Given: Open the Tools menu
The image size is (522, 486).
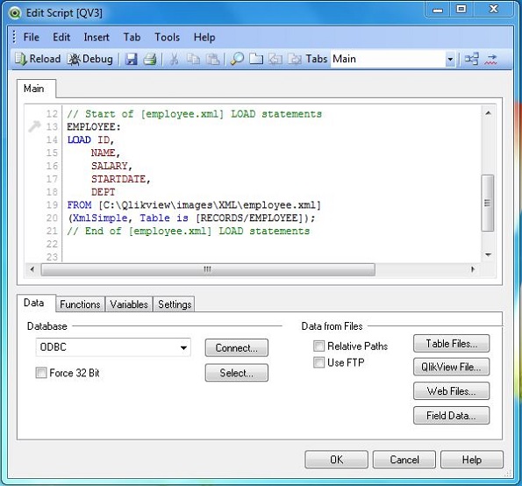Looking at the screenshot, I should (167, 37).
